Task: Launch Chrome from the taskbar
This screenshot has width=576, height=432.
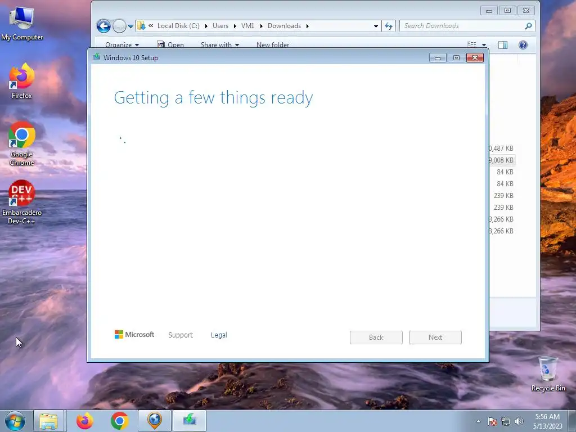Action: coord(119,421)
